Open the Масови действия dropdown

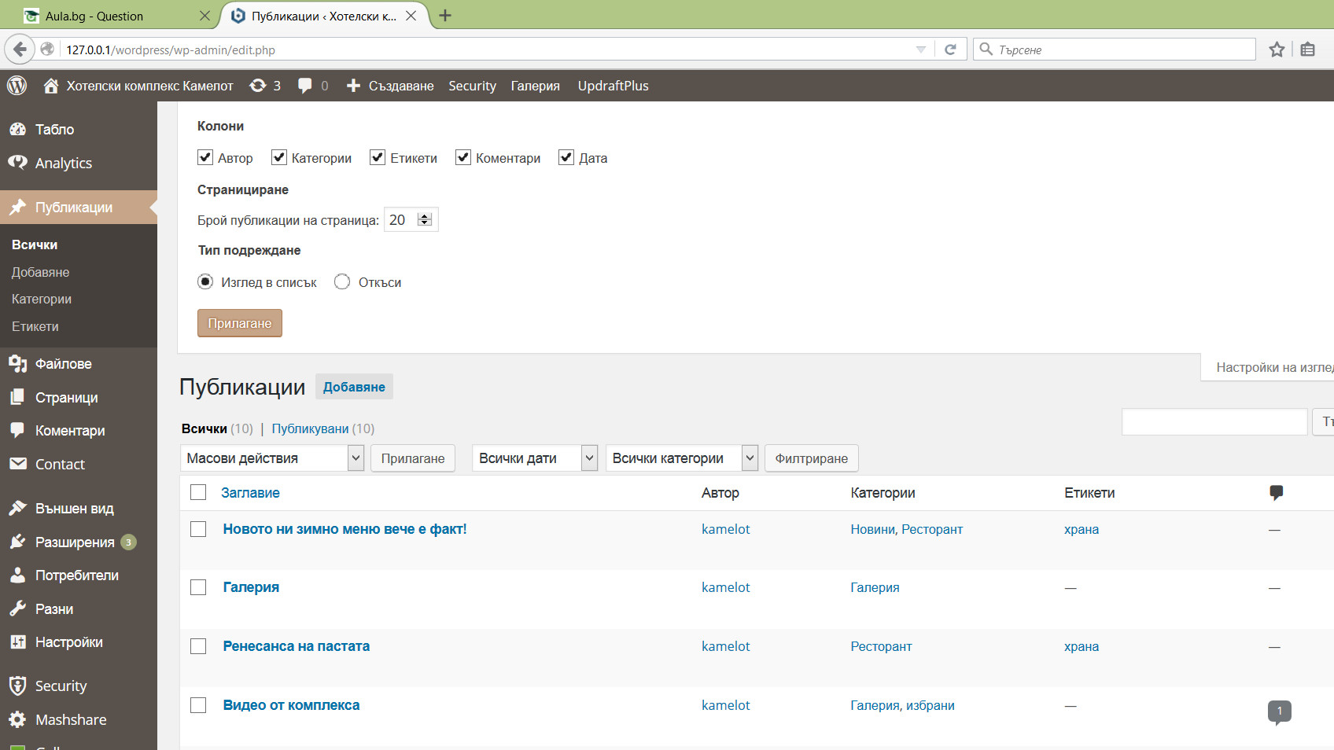(x=272, y=458)
